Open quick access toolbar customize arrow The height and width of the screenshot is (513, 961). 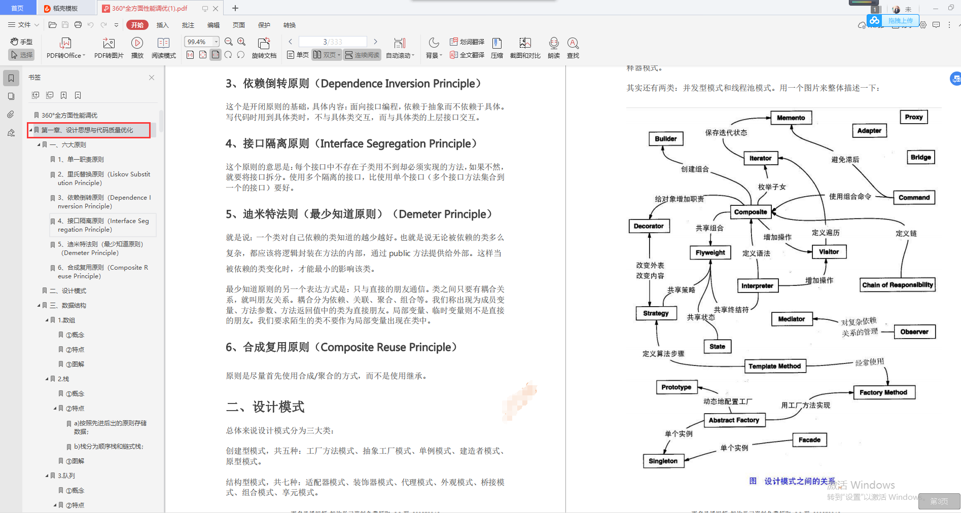pos(116,25)
